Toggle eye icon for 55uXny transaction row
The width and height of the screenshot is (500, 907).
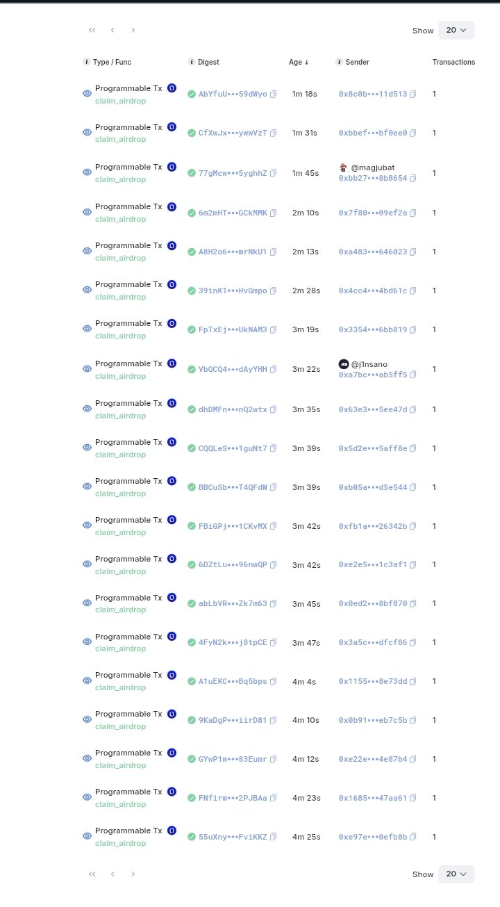(x=87, y=836)
